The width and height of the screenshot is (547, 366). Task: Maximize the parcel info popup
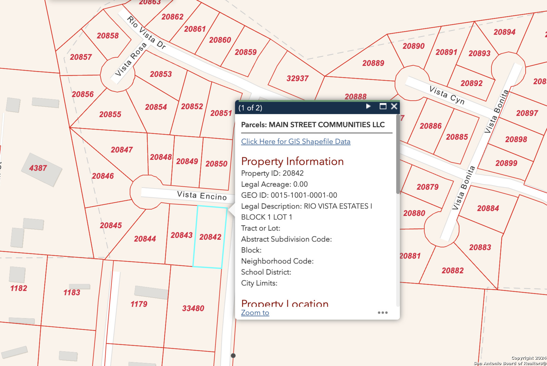point(383,107)
